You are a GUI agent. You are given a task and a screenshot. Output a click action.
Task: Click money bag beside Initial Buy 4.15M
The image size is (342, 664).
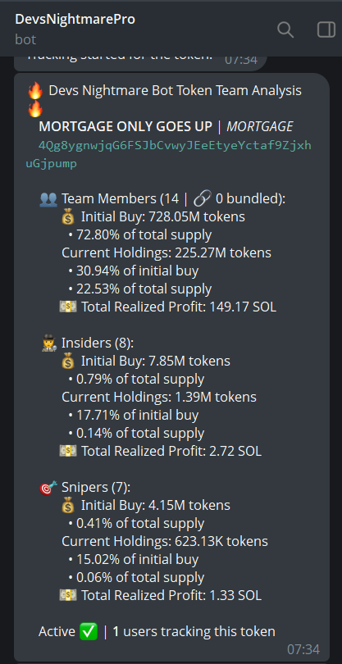coord(68,505)
